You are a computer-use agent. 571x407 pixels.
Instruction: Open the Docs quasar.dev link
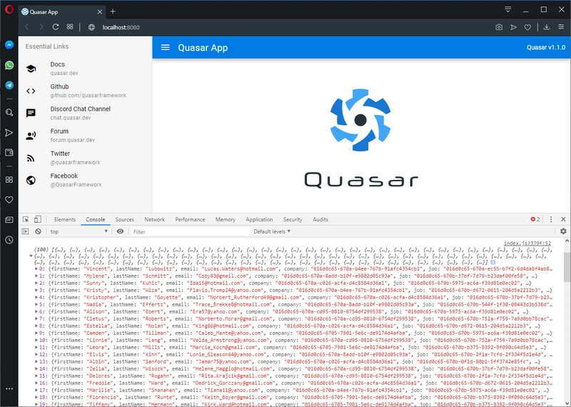point(85,69)
